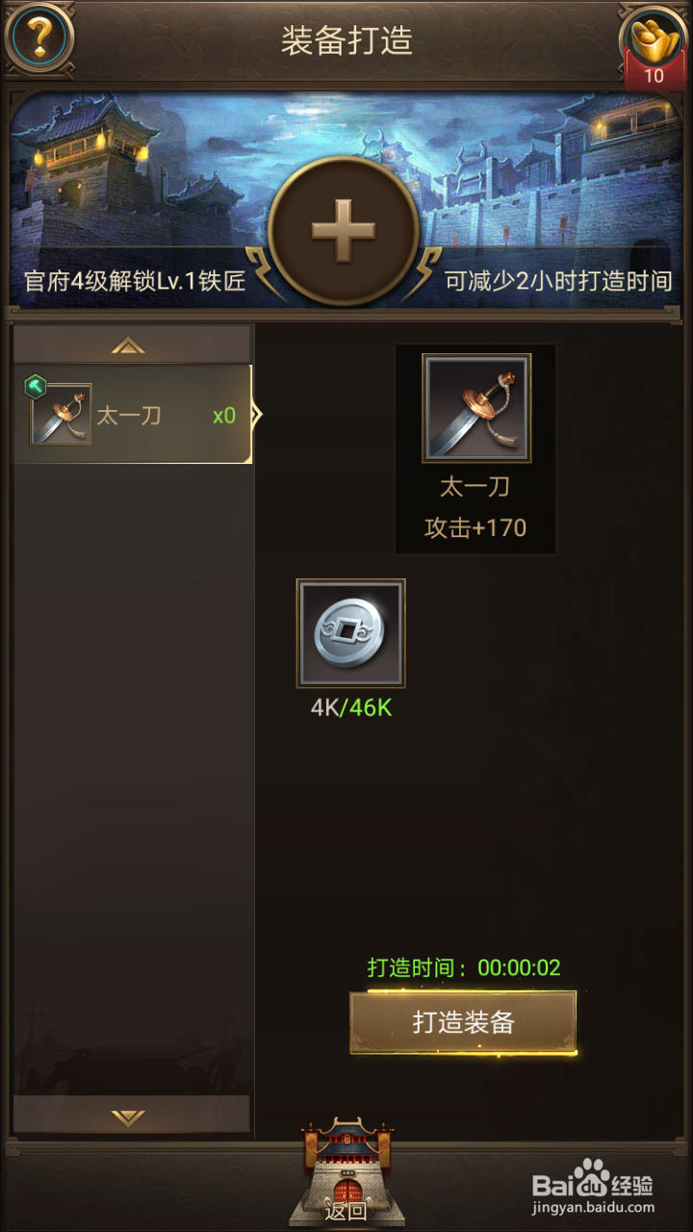The width and height of the screenshot is (693, 1232).
Task: Open the question mark help icon
Action: pos(38,38)
